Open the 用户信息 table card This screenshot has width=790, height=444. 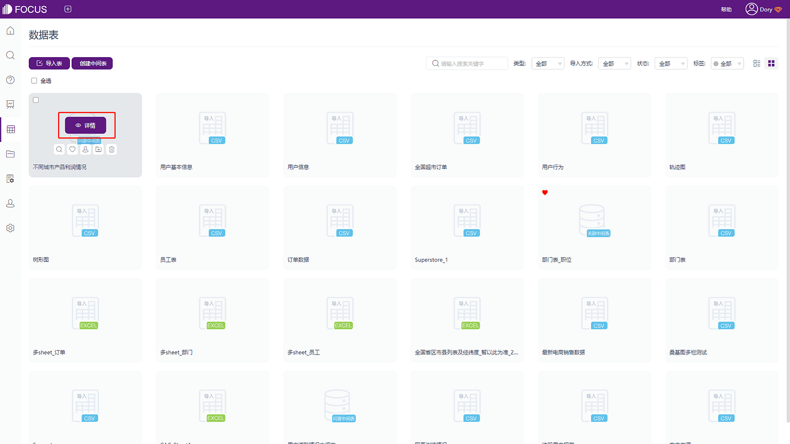pos(340,135)
